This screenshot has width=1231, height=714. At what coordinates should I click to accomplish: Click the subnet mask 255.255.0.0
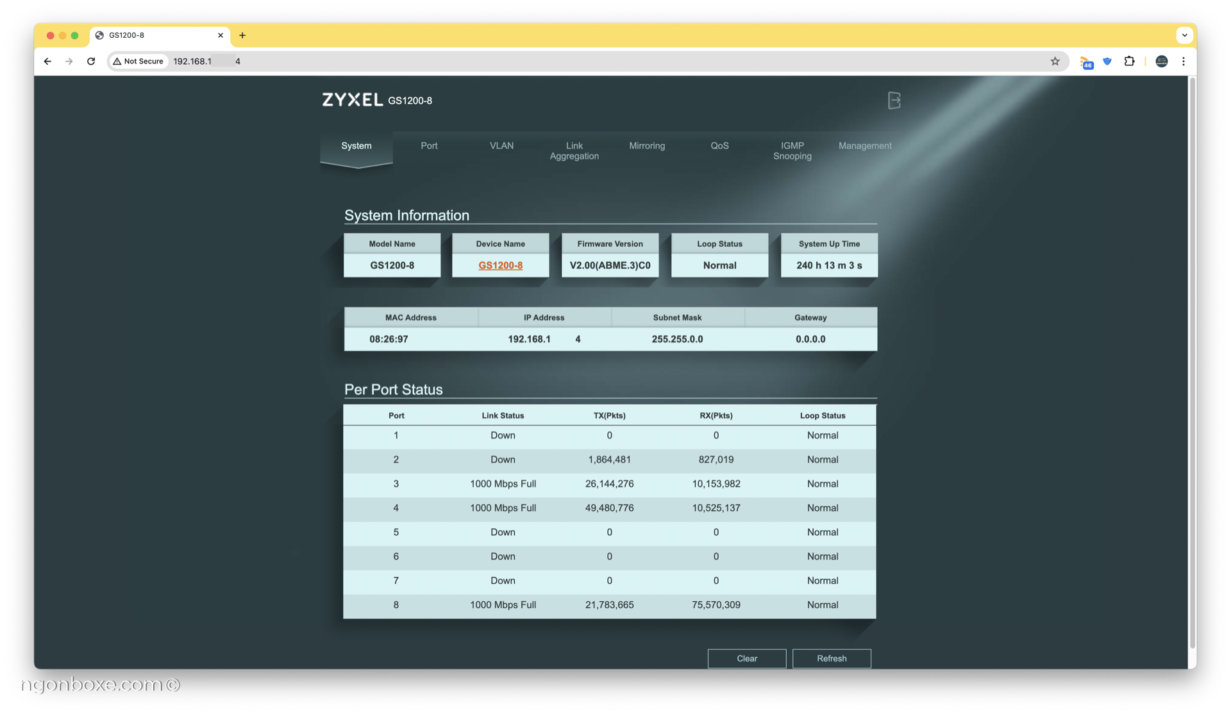(x=677, y=339)
